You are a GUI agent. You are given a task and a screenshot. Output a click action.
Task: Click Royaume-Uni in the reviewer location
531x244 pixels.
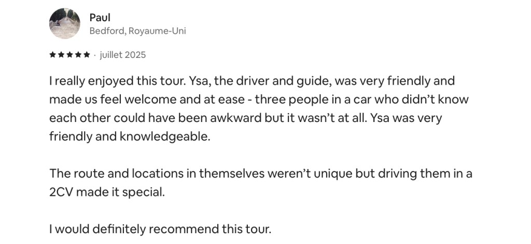click(x=158, y=31)
